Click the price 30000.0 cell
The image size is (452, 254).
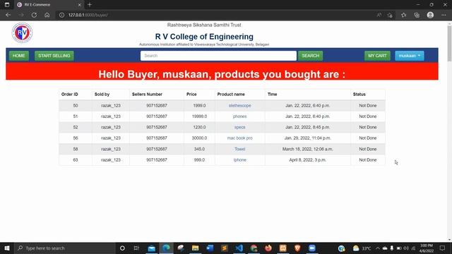(x=199, y=138)
